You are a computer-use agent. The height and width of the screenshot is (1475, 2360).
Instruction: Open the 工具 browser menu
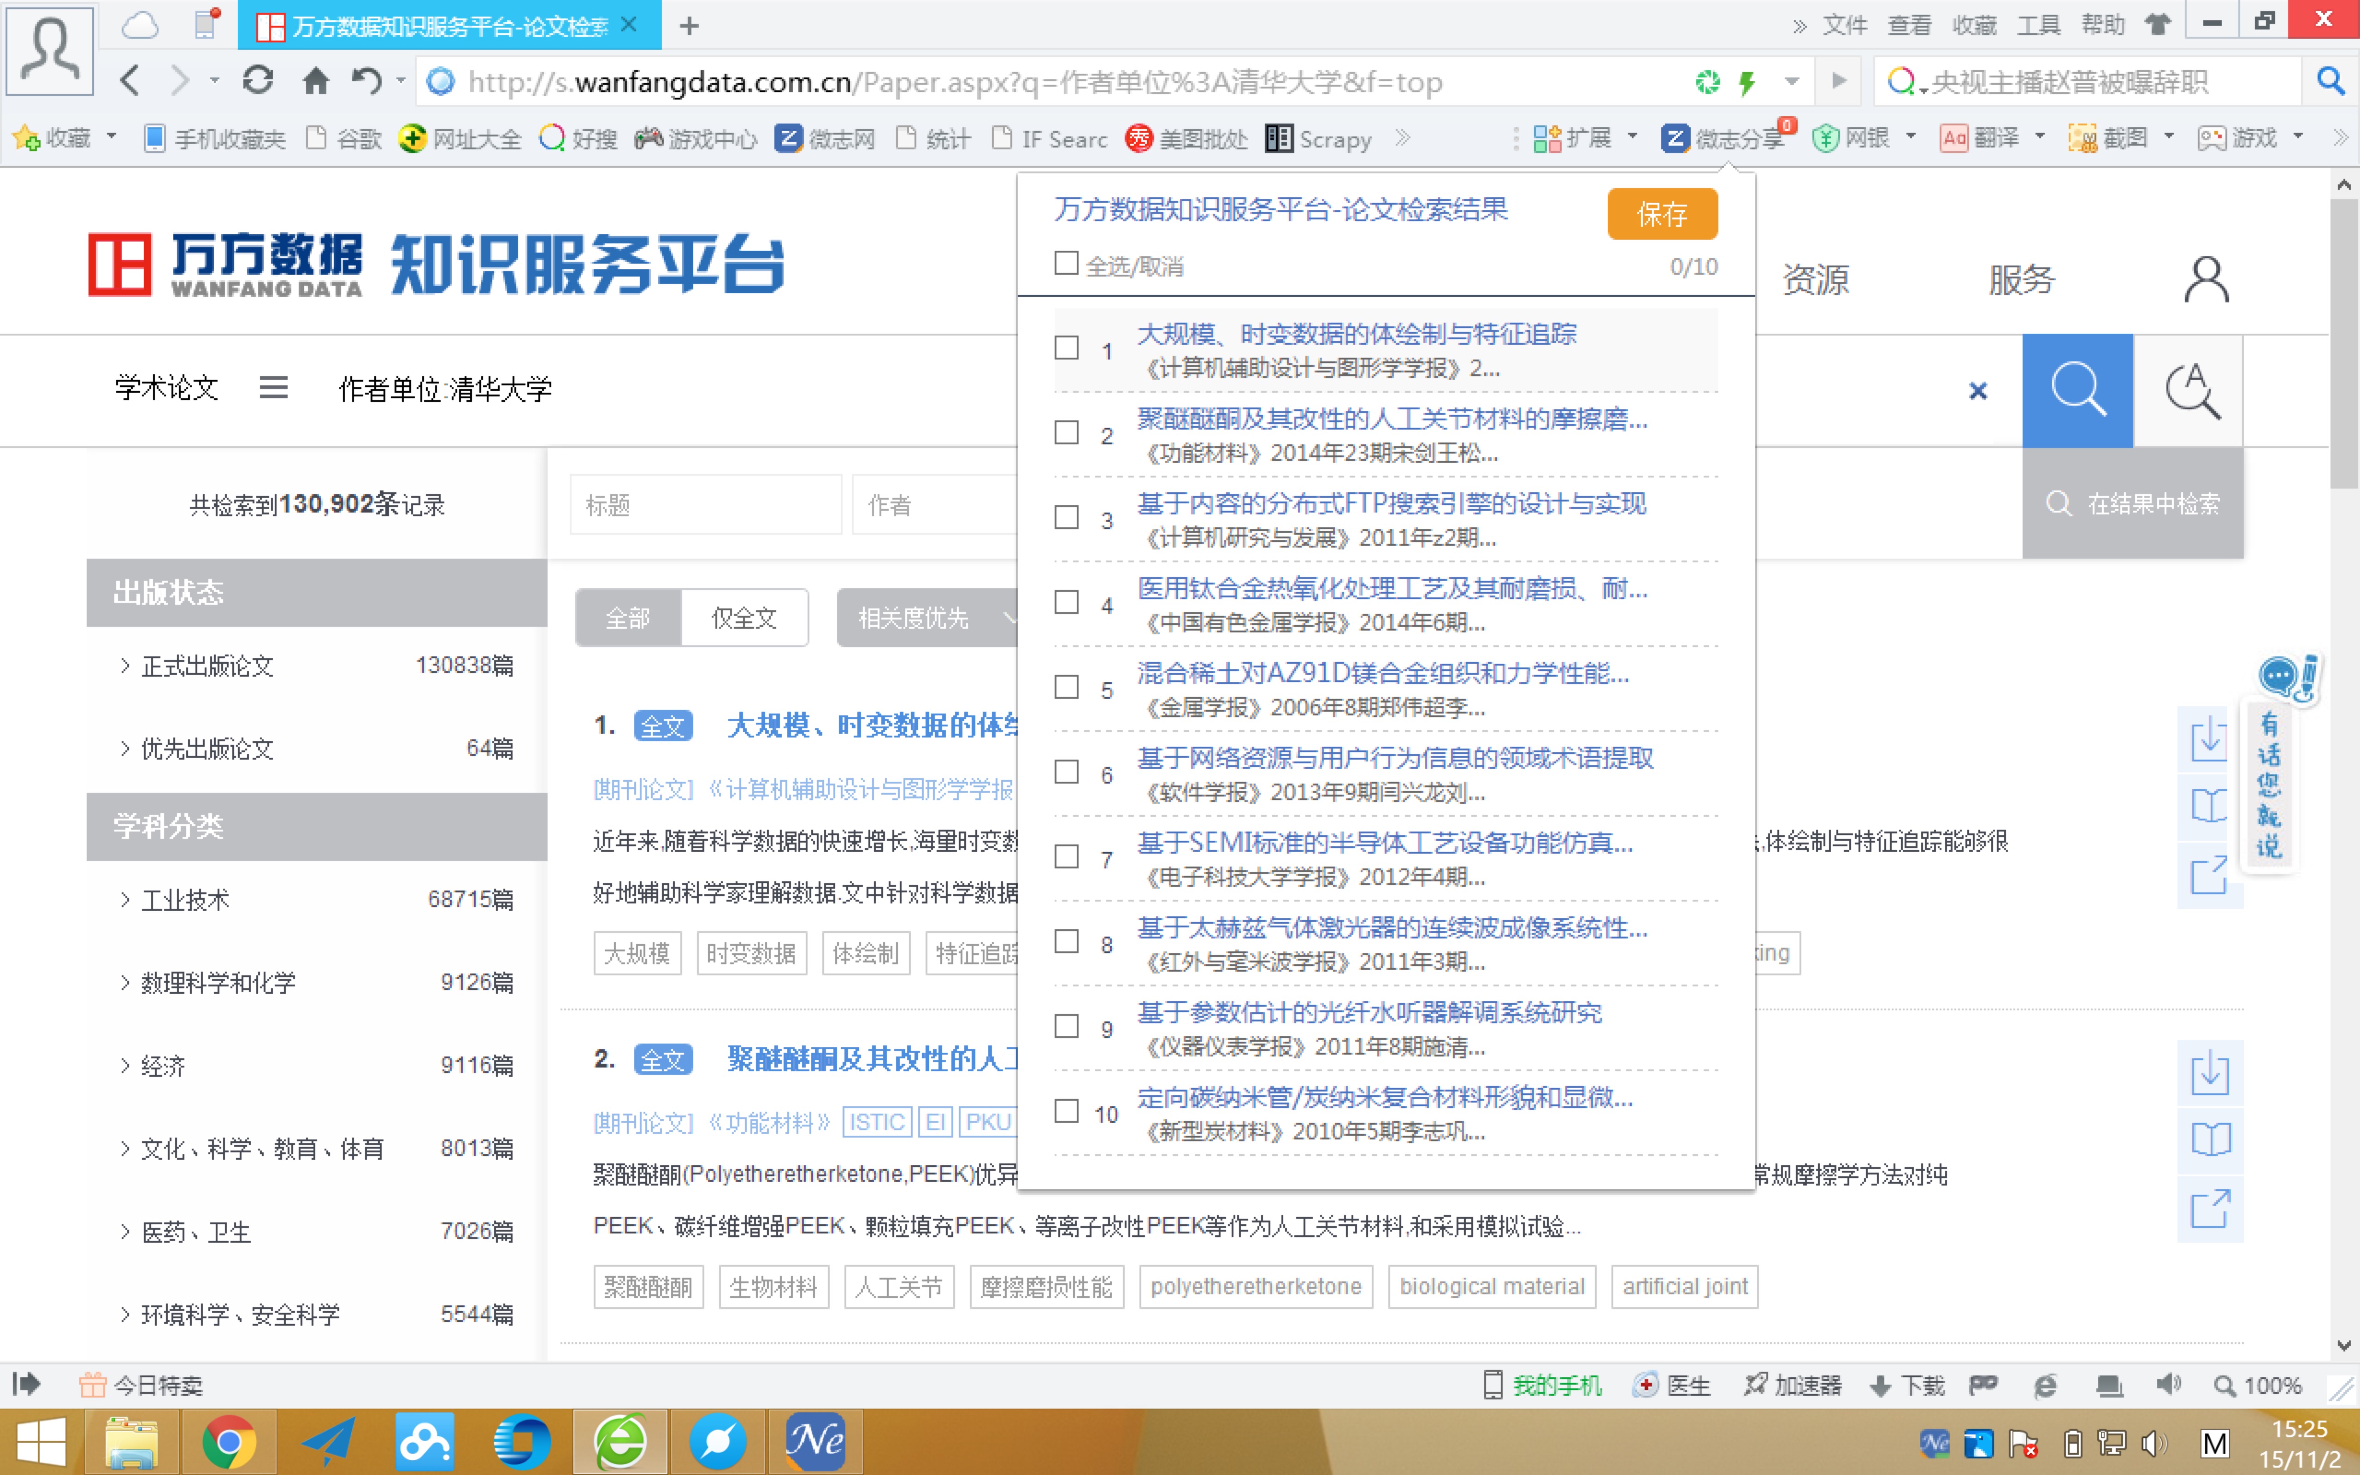pos(2038,25)
